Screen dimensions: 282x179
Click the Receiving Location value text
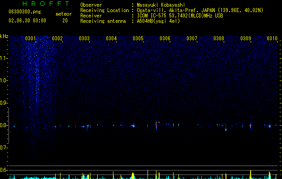pyautogui.click(x=200, y=10)
